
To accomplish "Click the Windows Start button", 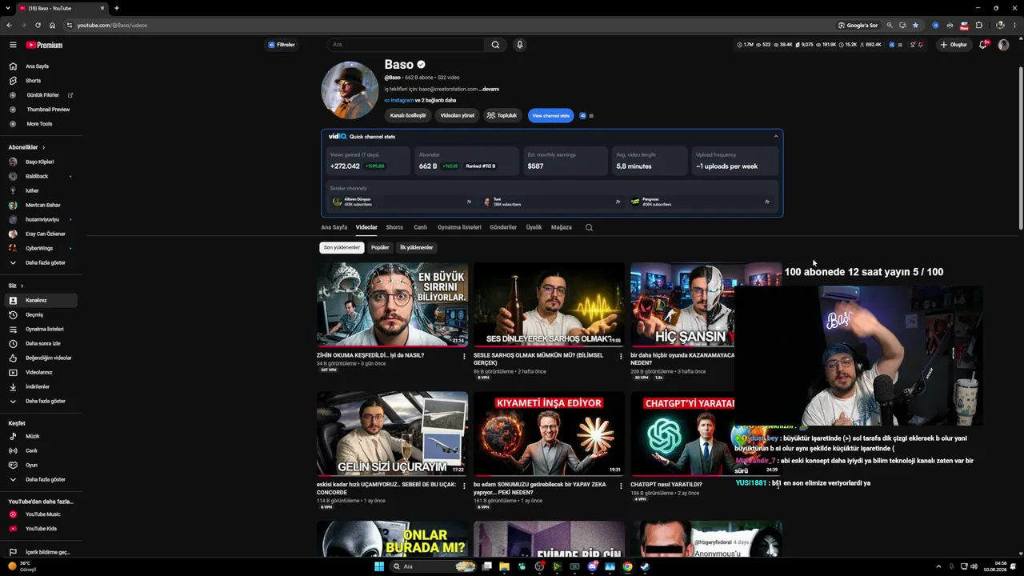I will coord(379,566).
